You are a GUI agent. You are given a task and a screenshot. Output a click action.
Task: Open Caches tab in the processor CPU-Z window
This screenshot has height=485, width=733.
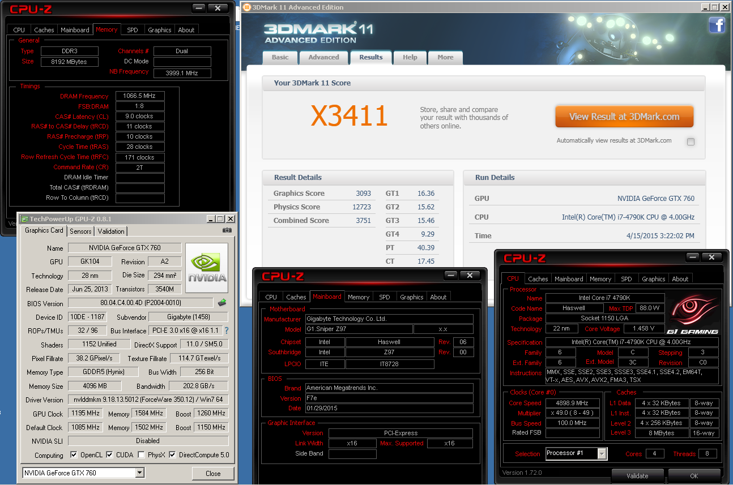538,279
